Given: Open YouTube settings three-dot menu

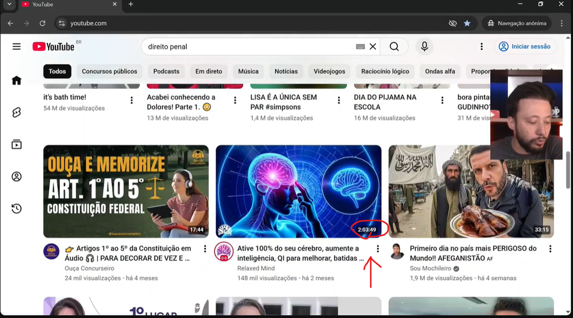Looking at the screenshot, I should point(481,46).
